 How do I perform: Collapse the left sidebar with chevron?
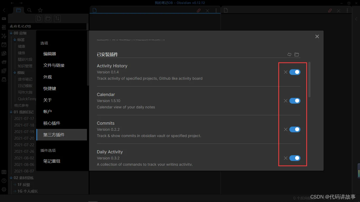pos(4,10)
